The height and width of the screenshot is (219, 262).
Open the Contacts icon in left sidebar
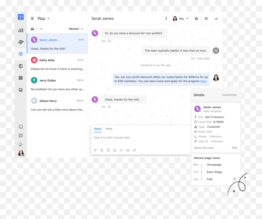(21, 30)
